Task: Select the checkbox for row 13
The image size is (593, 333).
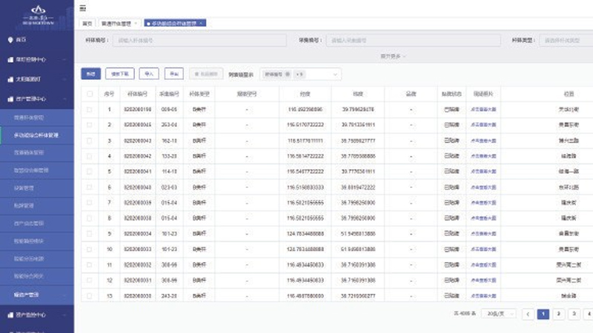Action: point(90,296)
